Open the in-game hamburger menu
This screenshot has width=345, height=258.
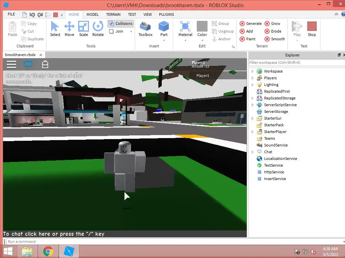11,64
